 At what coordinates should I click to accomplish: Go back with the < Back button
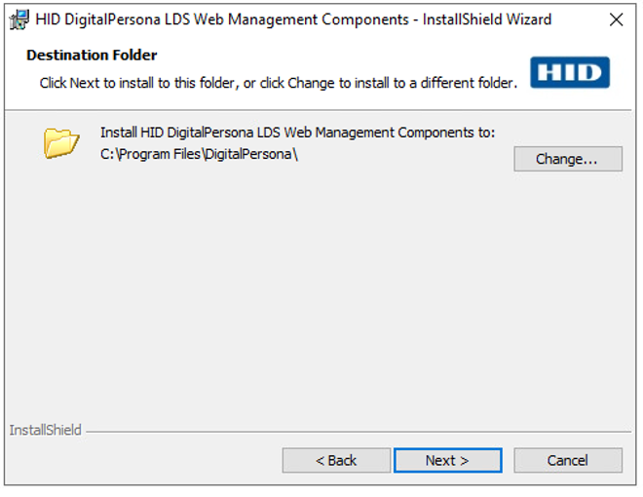pyautogui.click(x=336, y=460)
